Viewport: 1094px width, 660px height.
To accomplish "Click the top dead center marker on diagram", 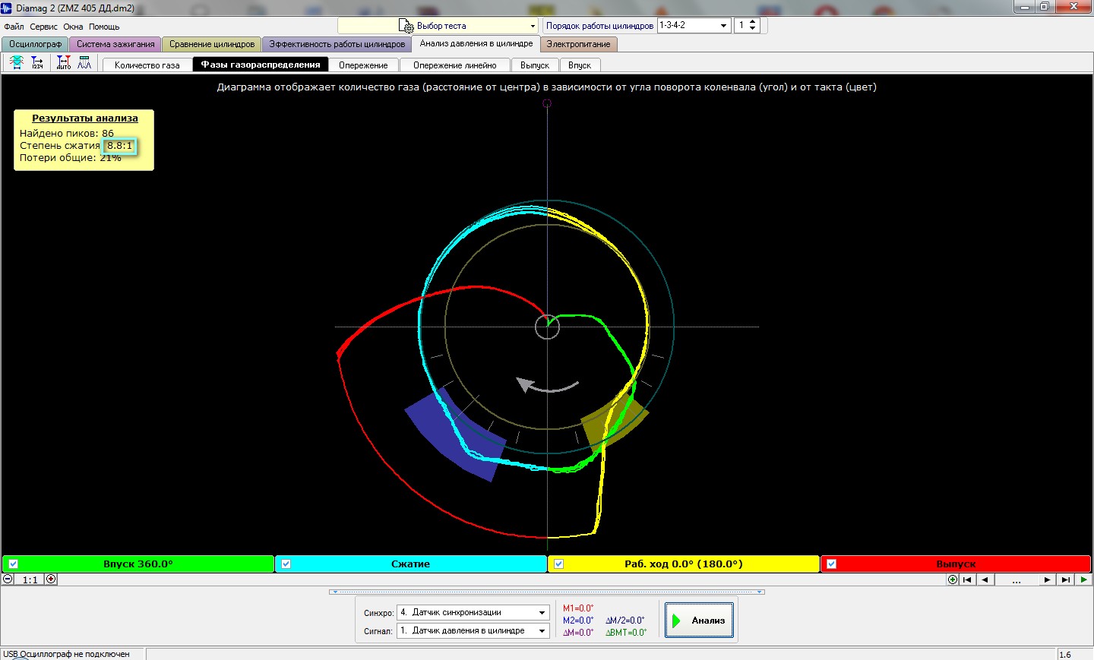I will [547, 103].
